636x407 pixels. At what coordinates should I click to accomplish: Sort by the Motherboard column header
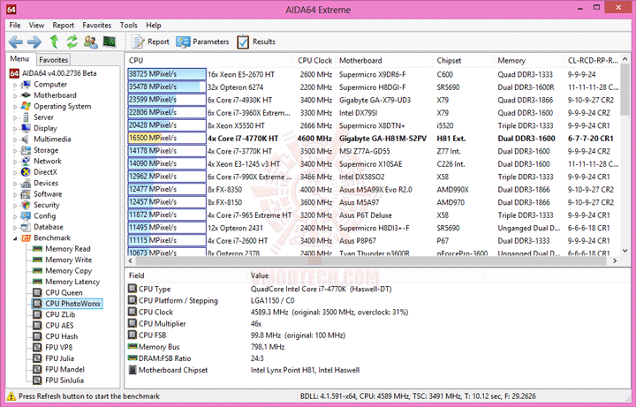[384, 60]
